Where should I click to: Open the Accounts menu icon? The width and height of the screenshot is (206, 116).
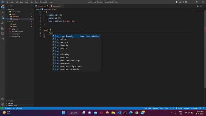(x=3, y=99)
